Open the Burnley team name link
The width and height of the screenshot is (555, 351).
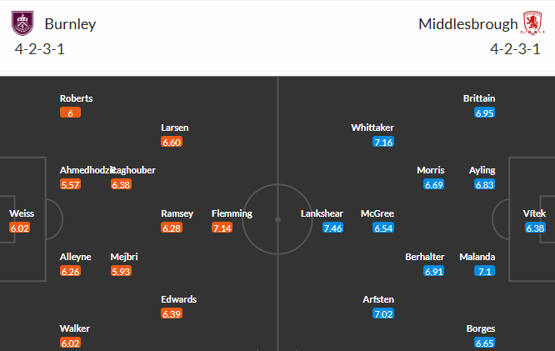click(70, 24)
